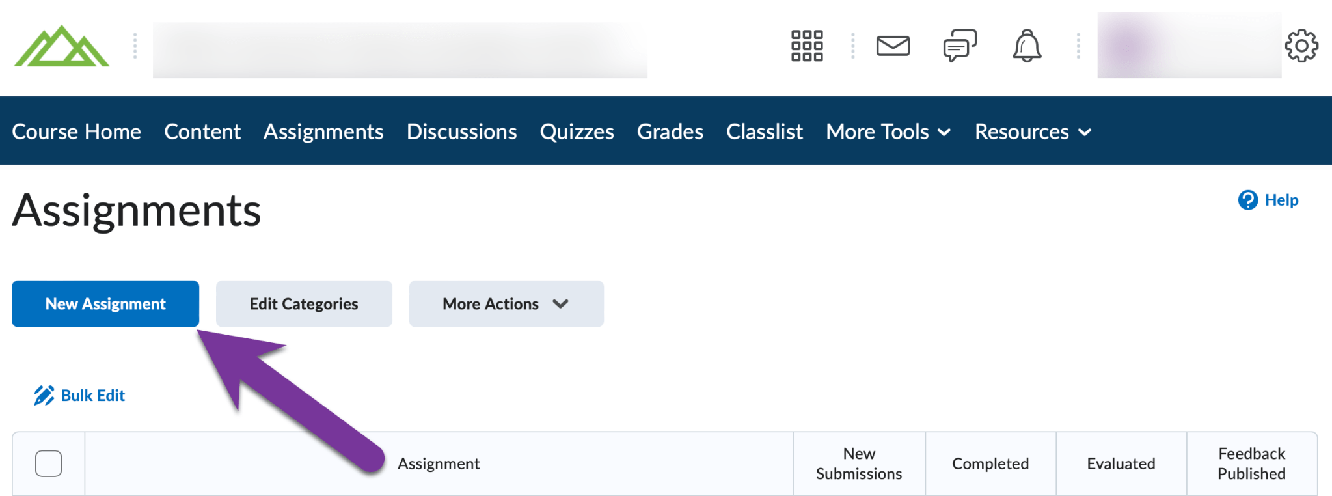This screenshot has width=1332, height=496.
Task: Click the settings gear icon
Action: click(x=1301, y=46)
